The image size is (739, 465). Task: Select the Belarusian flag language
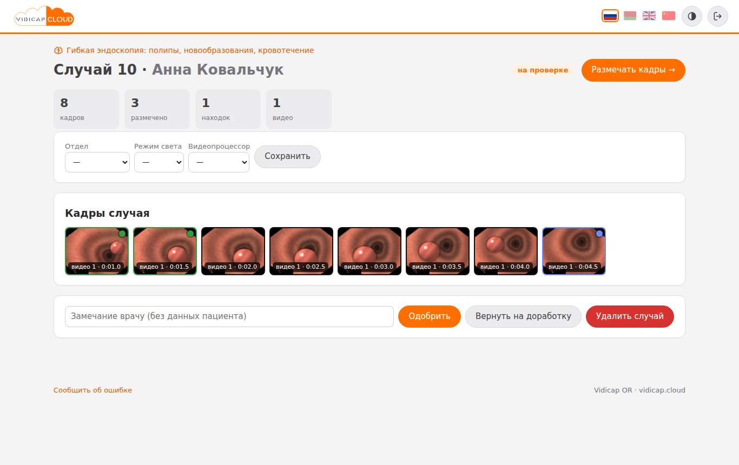pyautogui.click(x=630, y=16)
